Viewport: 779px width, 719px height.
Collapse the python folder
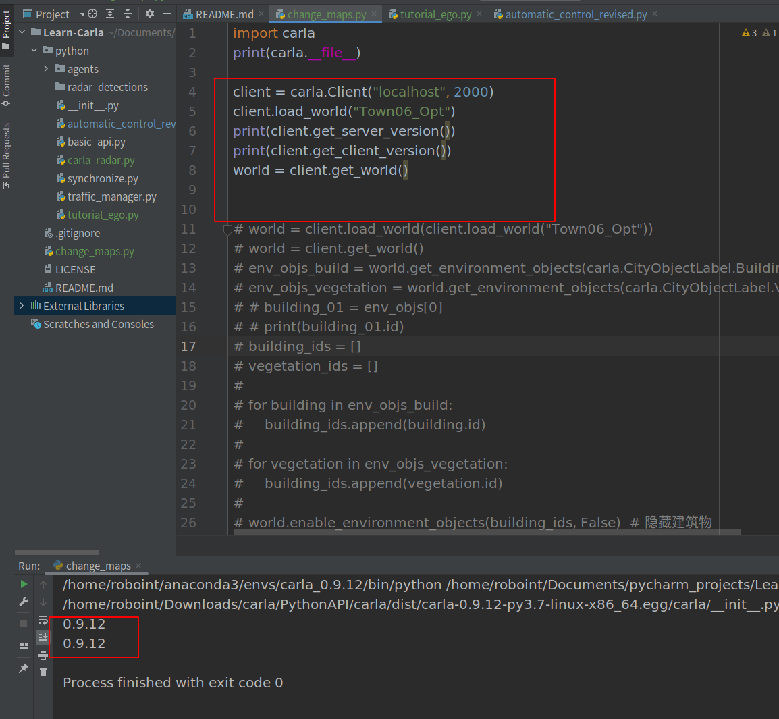pos(34,51)
